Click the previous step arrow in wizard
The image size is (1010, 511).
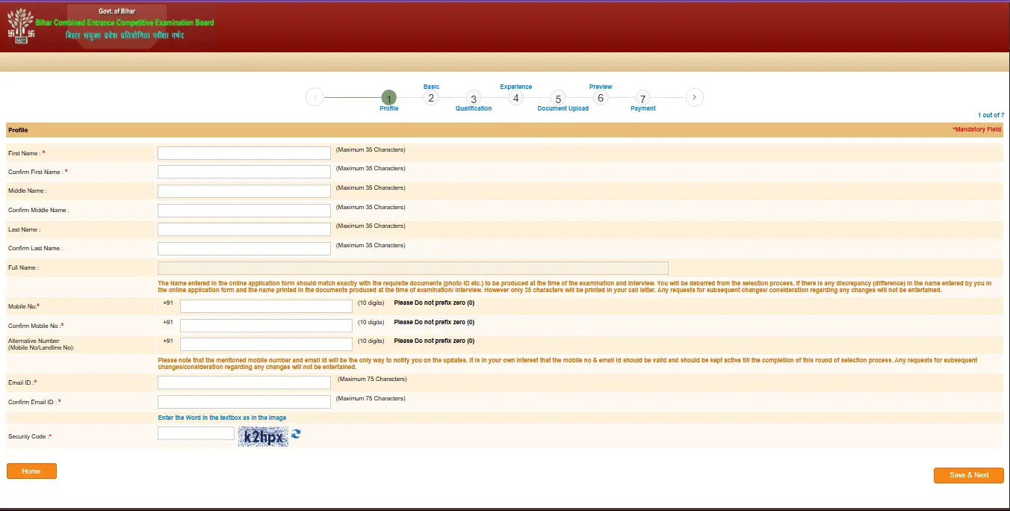pyautogui.click(x=315, y=97)
